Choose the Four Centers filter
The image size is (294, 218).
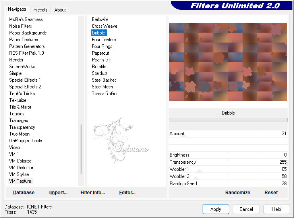click(x=104, y=40)
